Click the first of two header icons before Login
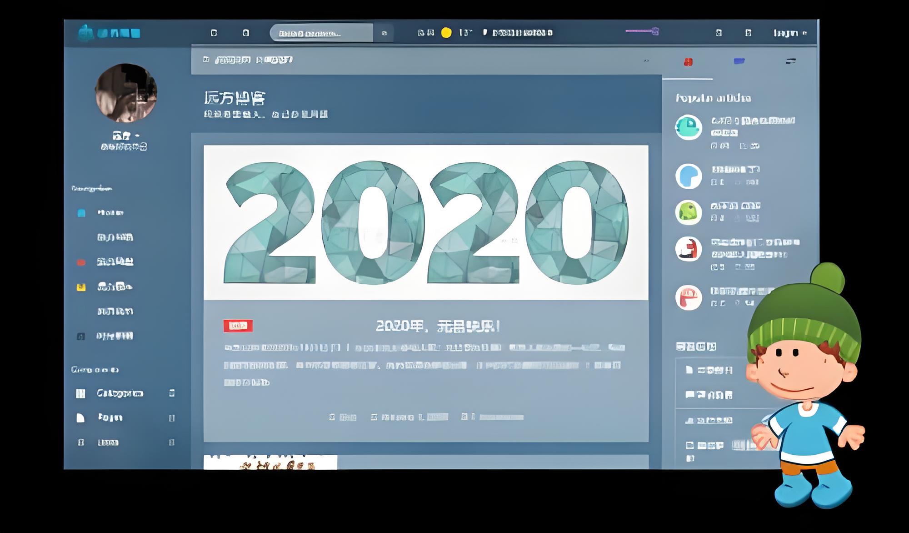 pyautogui.click(x=719, y=33)
